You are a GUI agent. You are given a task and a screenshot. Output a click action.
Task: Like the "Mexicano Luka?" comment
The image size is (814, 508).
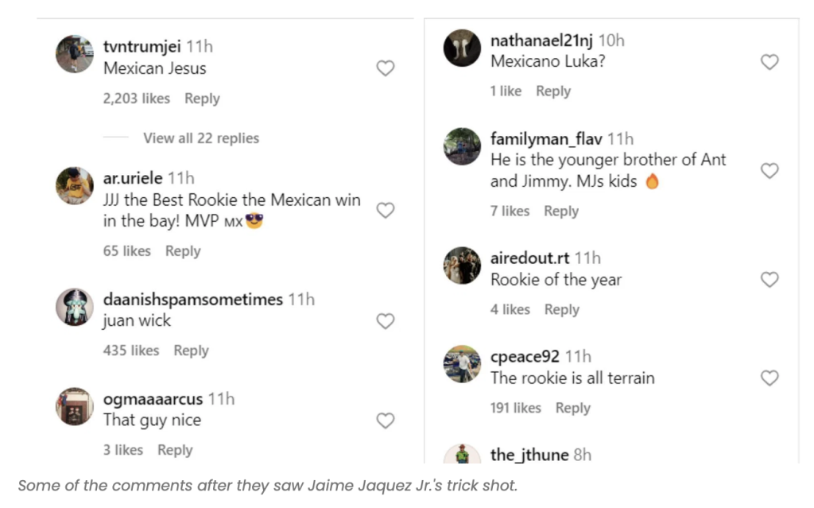coord(769,62)
